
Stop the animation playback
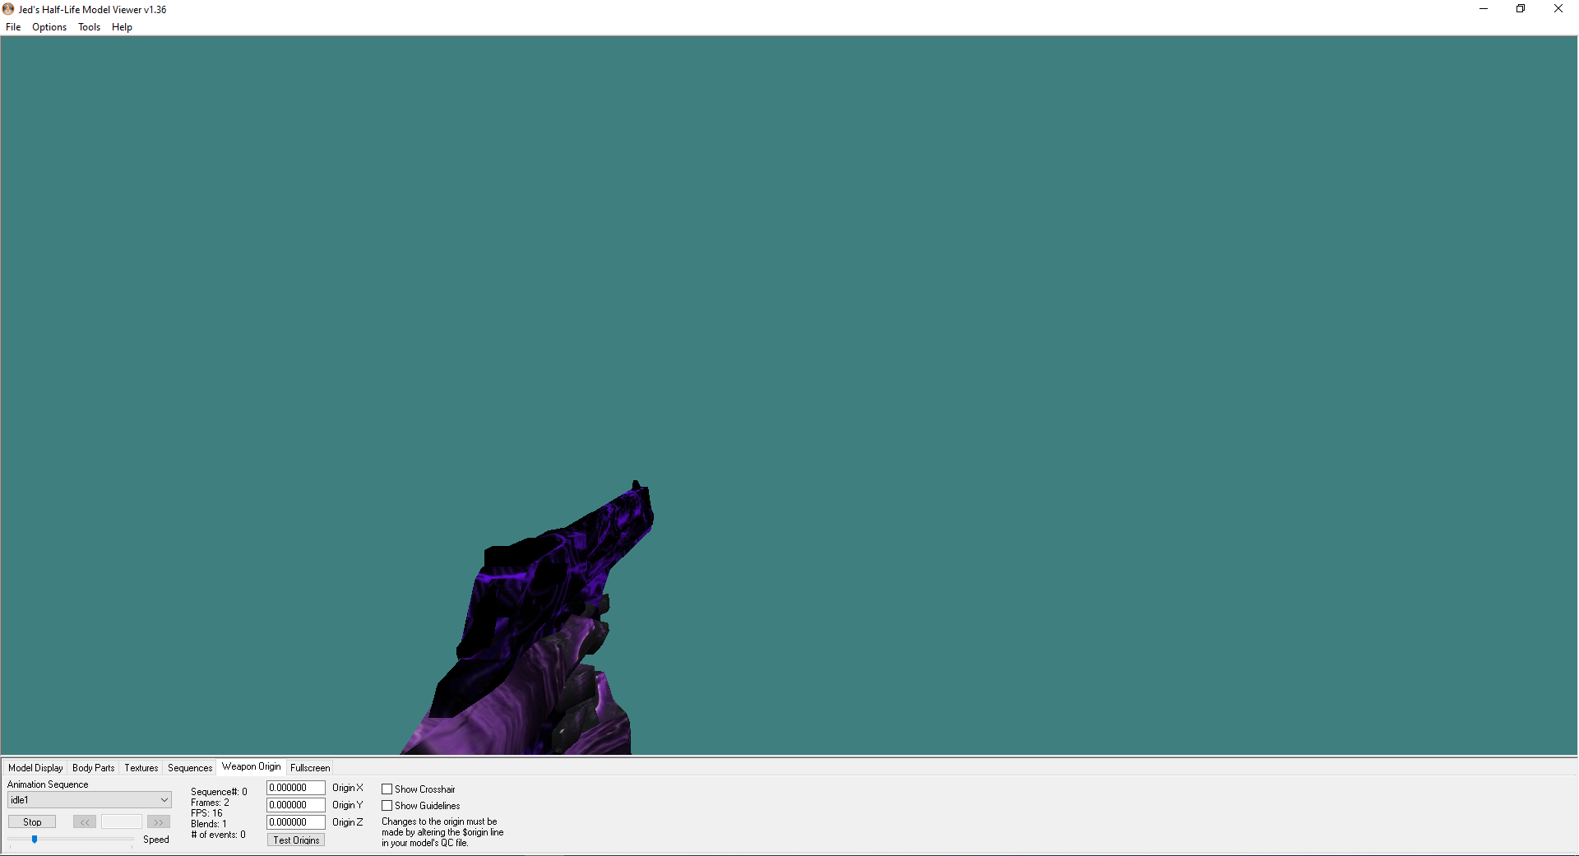[x=32, y=821]
